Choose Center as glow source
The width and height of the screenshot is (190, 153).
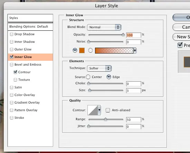pos(88,77)
